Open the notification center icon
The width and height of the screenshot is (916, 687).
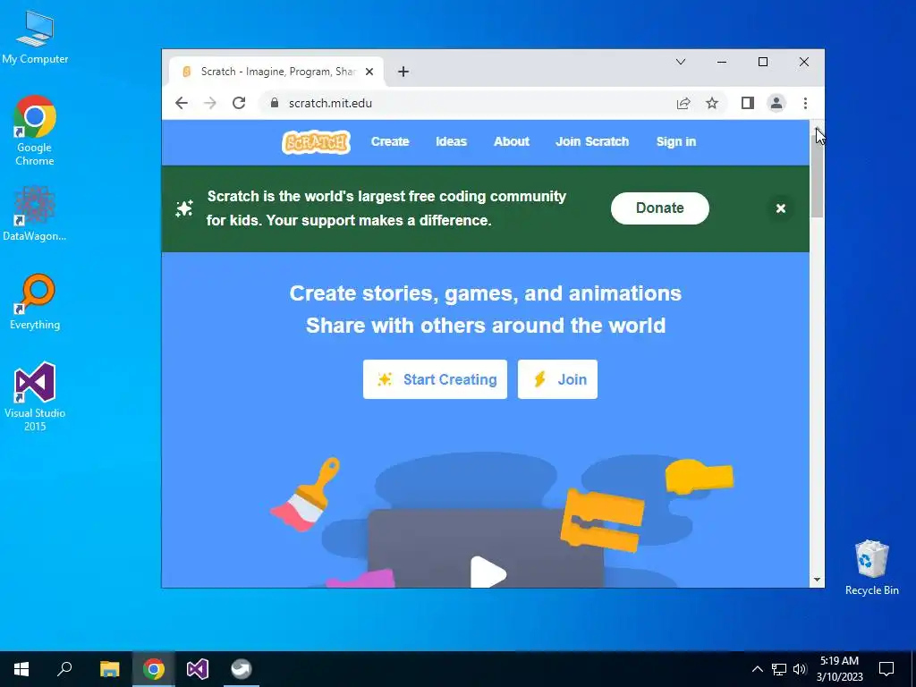pos(886,669)
